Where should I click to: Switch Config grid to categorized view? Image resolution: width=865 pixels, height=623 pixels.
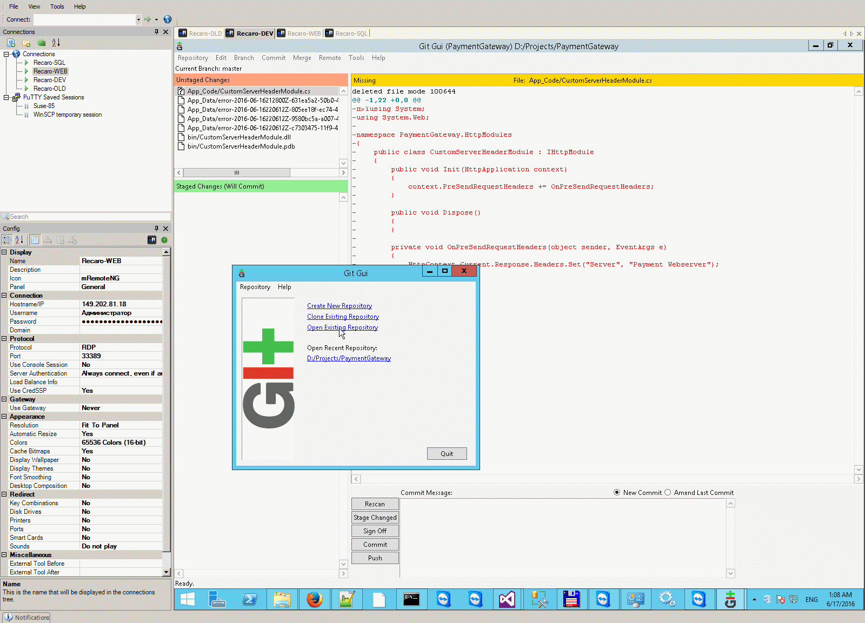point(7,240)
